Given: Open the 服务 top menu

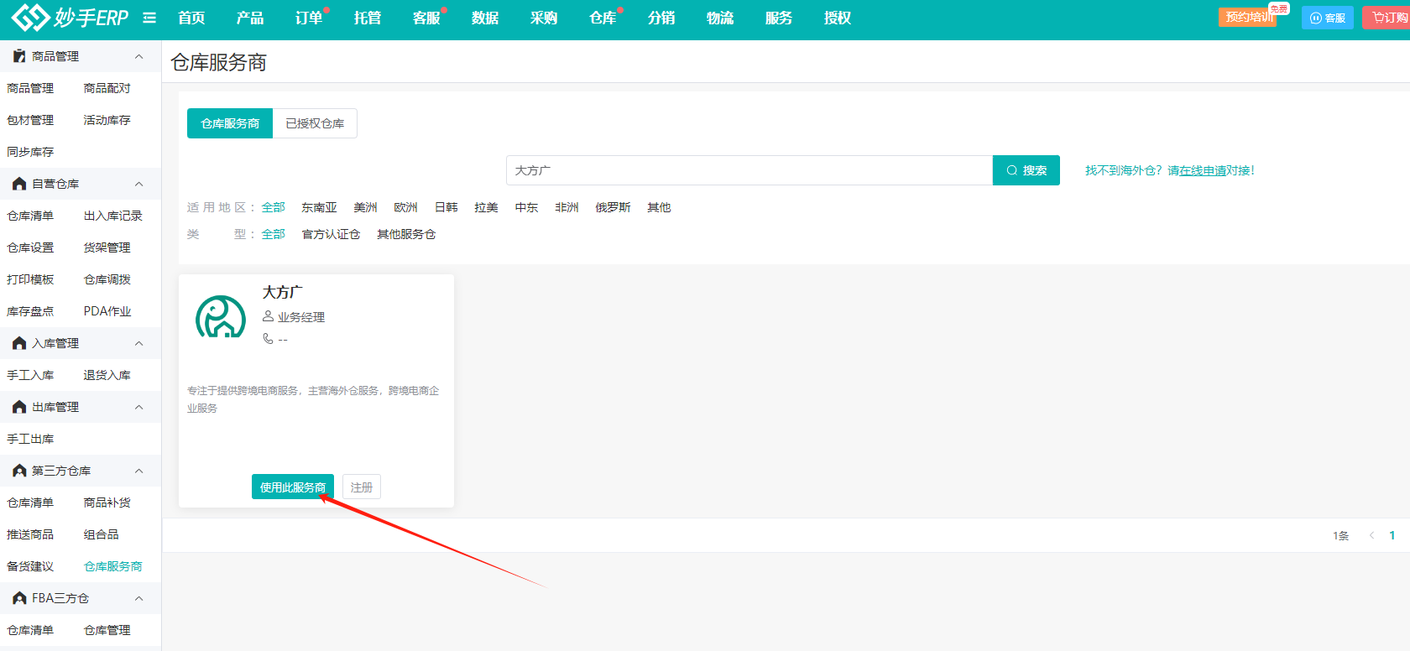Looking at the screenshot, I should click(779, 18).
